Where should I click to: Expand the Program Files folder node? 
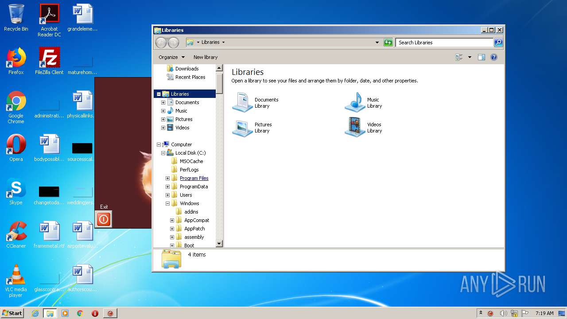pyautogui.click(x=167, y=178)
